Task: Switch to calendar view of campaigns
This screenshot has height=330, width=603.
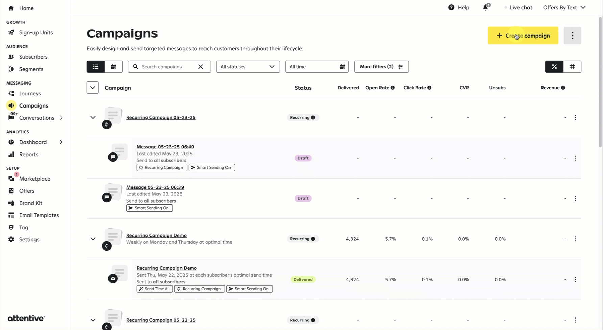Action: coord(114,67)
